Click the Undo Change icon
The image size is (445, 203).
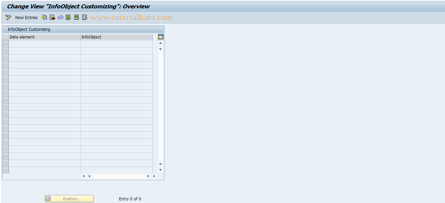[61, 17]
